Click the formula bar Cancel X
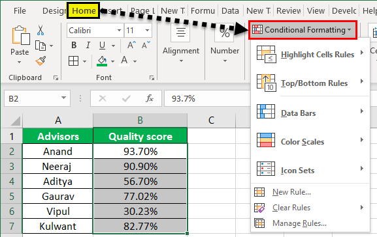 [103, 98]
